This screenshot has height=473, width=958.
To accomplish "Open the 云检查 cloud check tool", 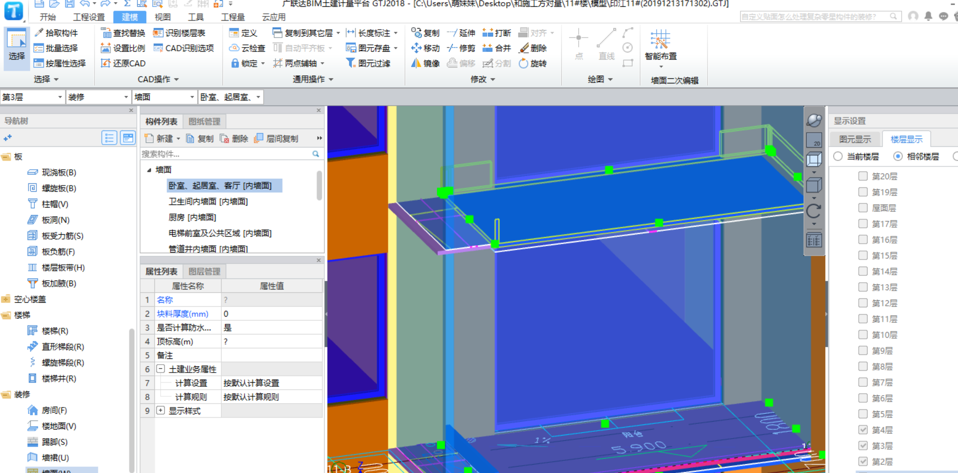I will (247, 48).
